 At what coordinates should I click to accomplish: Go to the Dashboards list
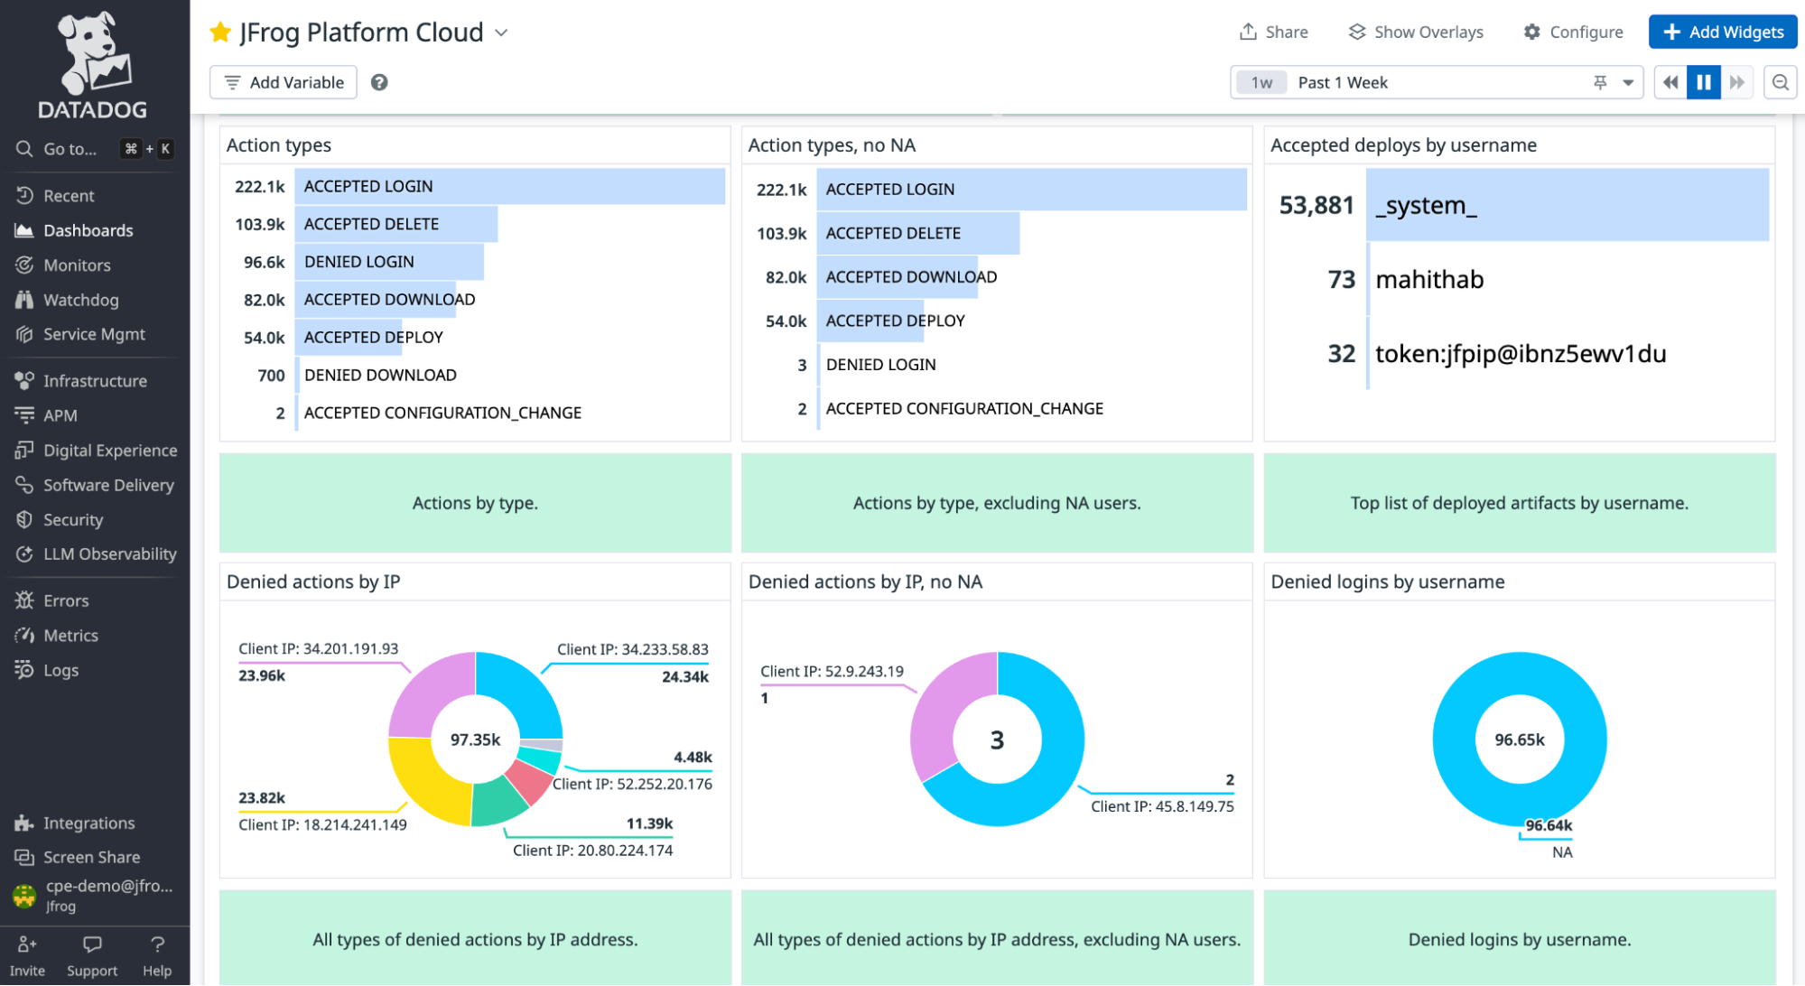(88, 229)
